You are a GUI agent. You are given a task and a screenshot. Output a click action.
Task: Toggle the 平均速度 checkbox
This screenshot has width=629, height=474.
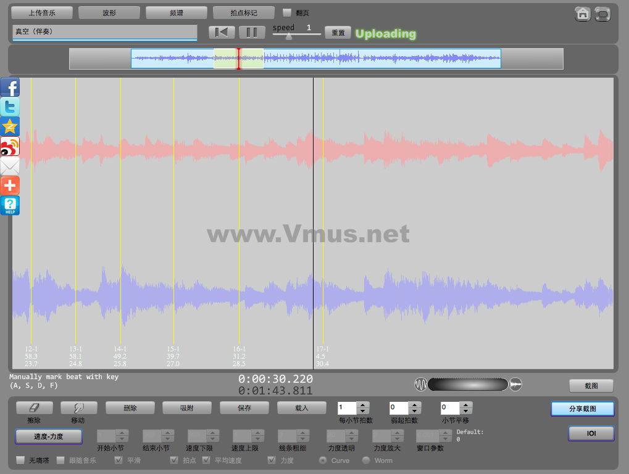pyautogui.click(x=206, y=460)
